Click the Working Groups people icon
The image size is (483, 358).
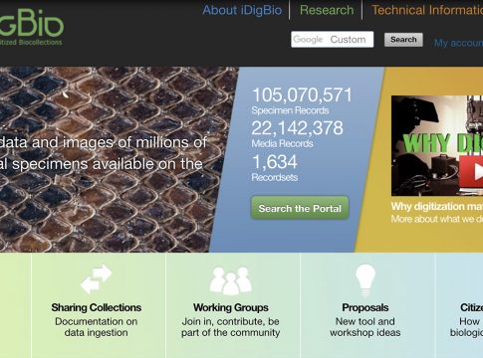(x=231, y=280)
